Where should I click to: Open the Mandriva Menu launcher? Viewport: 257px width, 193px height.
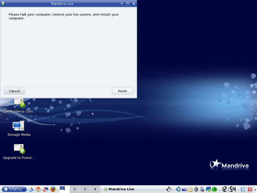click(x=14, y=189)
